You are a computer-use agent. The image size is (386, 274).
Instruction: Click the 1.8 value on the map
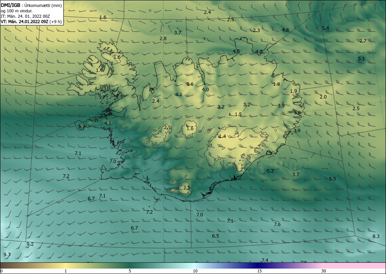[x=276, y=84]
